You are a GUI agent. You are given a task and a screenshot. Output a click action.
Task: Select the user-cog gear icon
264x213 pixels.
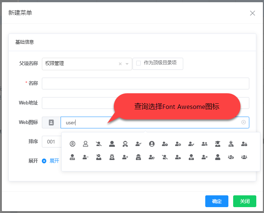(x=178, y=144)
